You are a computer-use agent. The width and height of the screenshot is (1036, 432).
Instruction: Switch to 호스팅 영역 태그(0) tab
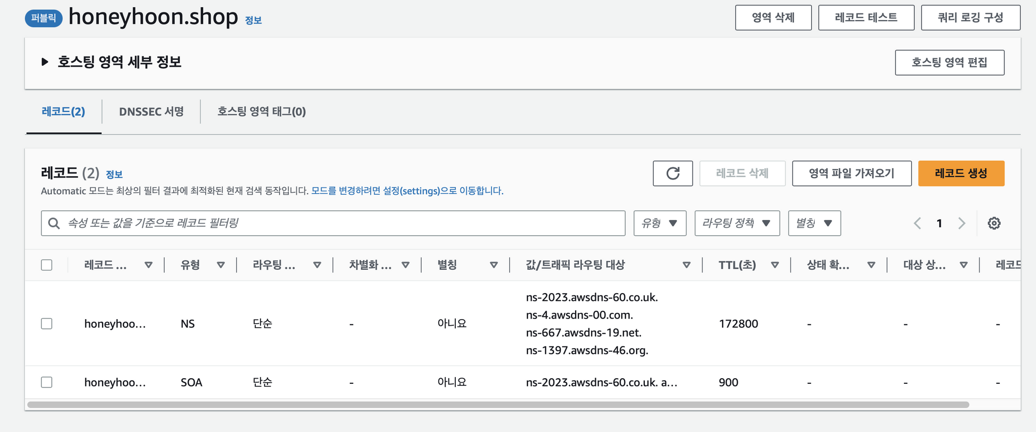point(262,112)
